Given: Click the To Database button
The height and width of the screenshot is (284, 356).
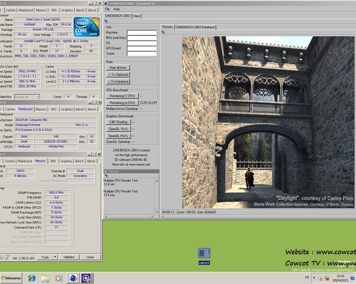Looking at the screenshot, I should [118, 82].
